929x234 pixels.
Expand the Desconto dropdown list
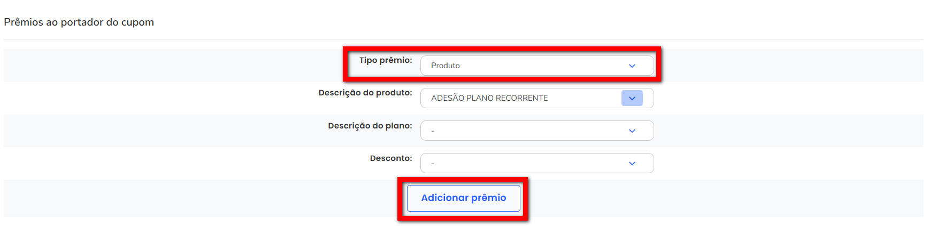pos(536,163)
